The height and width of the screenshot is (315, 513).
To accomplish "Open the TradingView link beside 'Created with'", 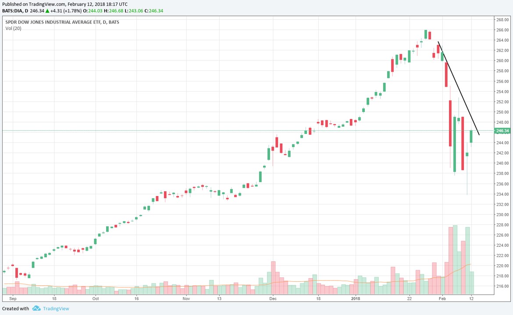I will [56, 308].
